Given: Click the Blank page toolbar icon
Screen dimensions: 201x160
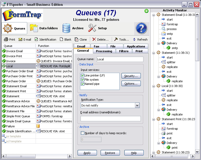Looking at the screenshot, I should (61, 39).
